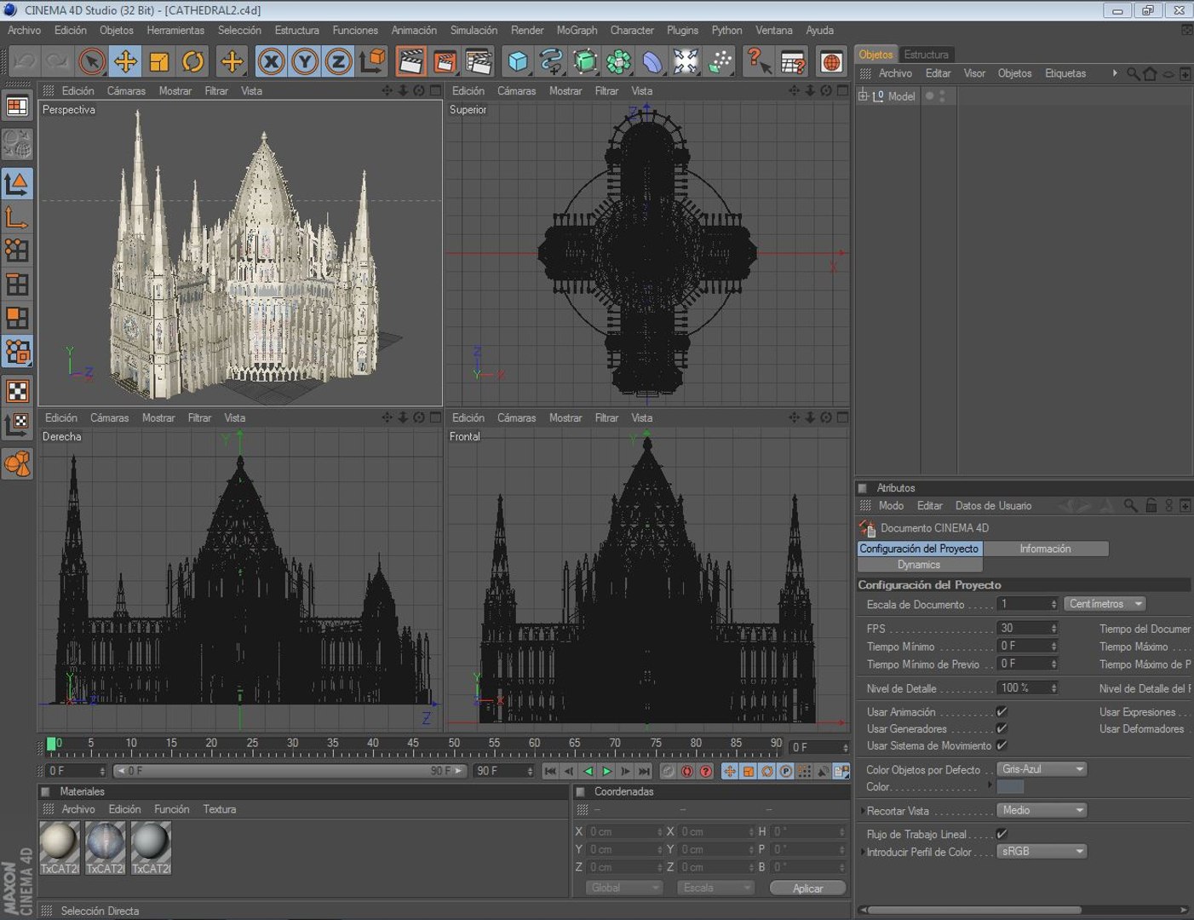Open the online content globe icon
This screenshot has width=1194, height=920.
[832, 61]
